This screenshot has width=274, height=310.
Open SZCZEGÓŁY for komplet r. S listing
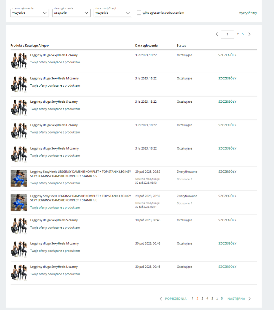coord(227,172)
